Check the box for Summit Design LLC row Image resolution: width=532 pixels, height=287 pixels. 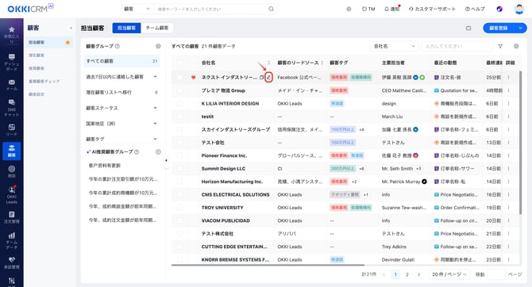coord(179,168)
